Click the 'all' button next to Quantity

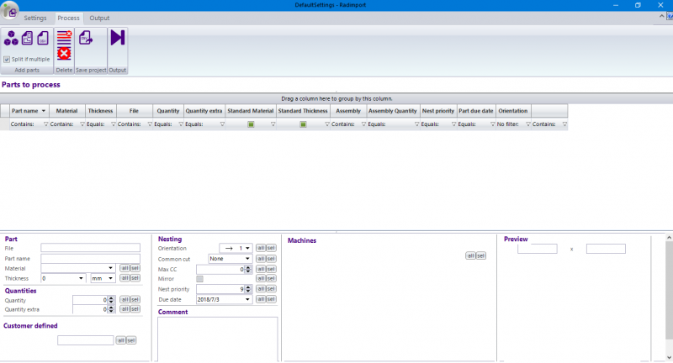[124, 299]
